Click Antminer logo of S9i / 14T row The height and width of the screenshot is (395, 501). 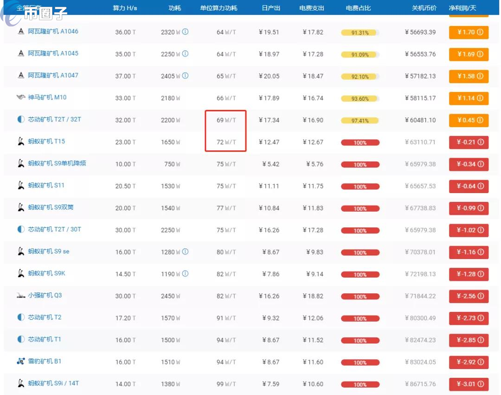point(21,383)
